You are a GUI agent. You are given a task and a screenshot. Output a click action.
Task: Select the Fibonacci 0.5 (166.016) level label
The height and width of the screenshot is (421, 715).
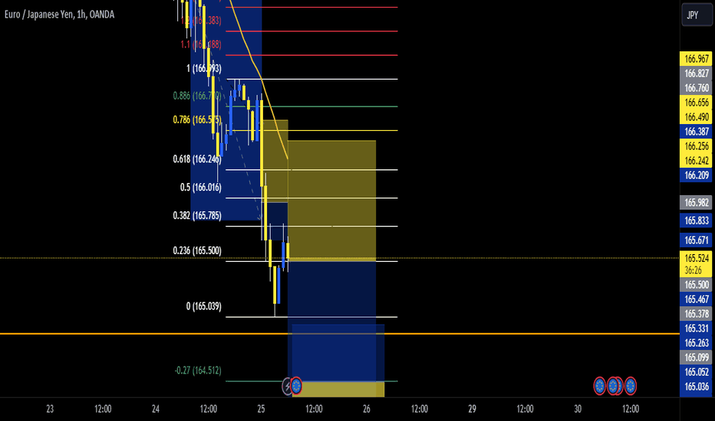click(x=201, y=188)
